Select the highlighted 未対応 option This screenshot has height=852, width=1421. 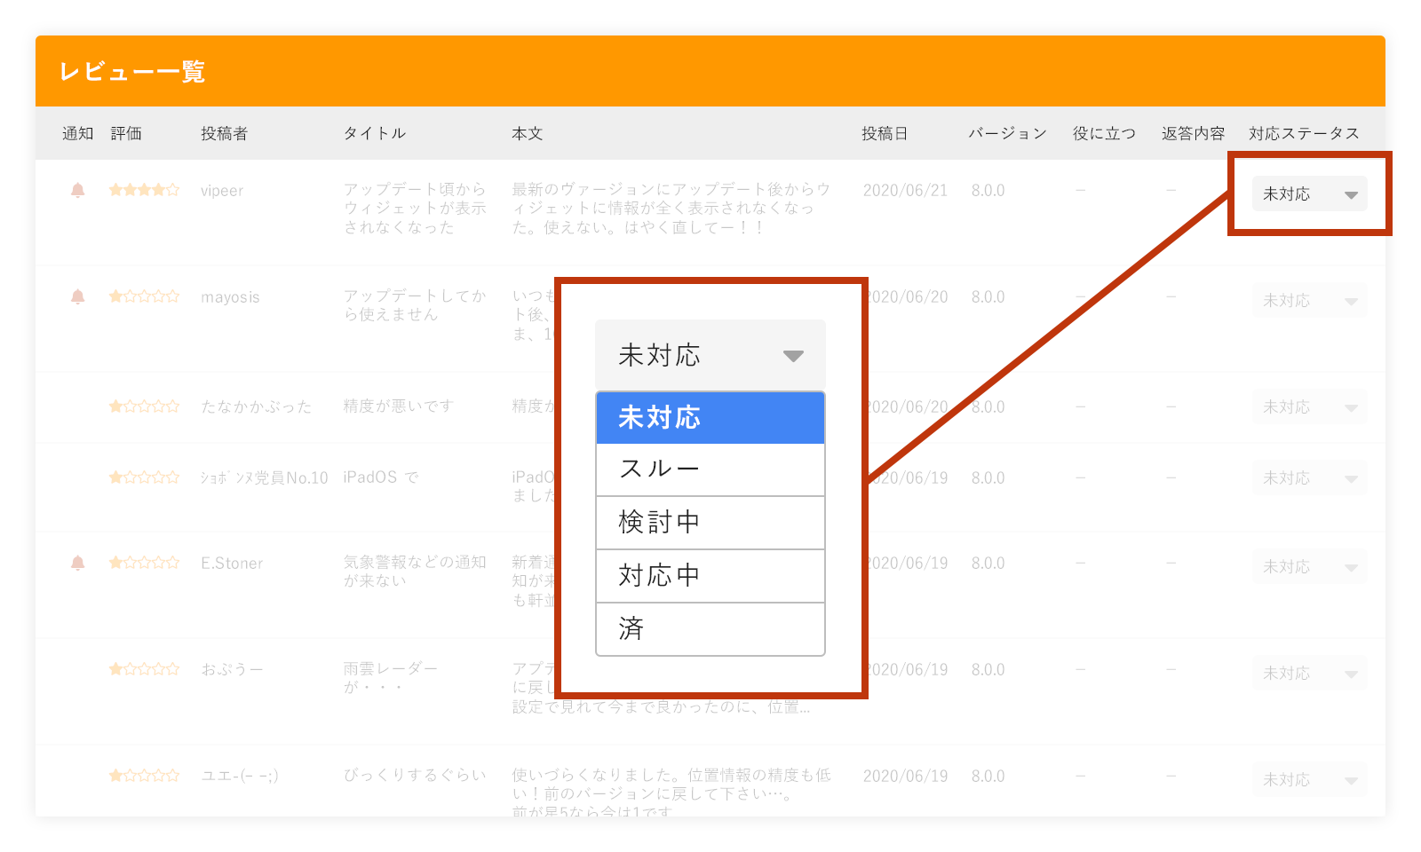710,417
